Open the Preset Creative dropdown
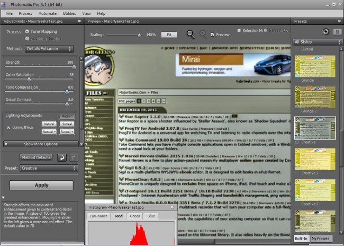This screenshot has height=246, width=344. [x=49, y=169]
